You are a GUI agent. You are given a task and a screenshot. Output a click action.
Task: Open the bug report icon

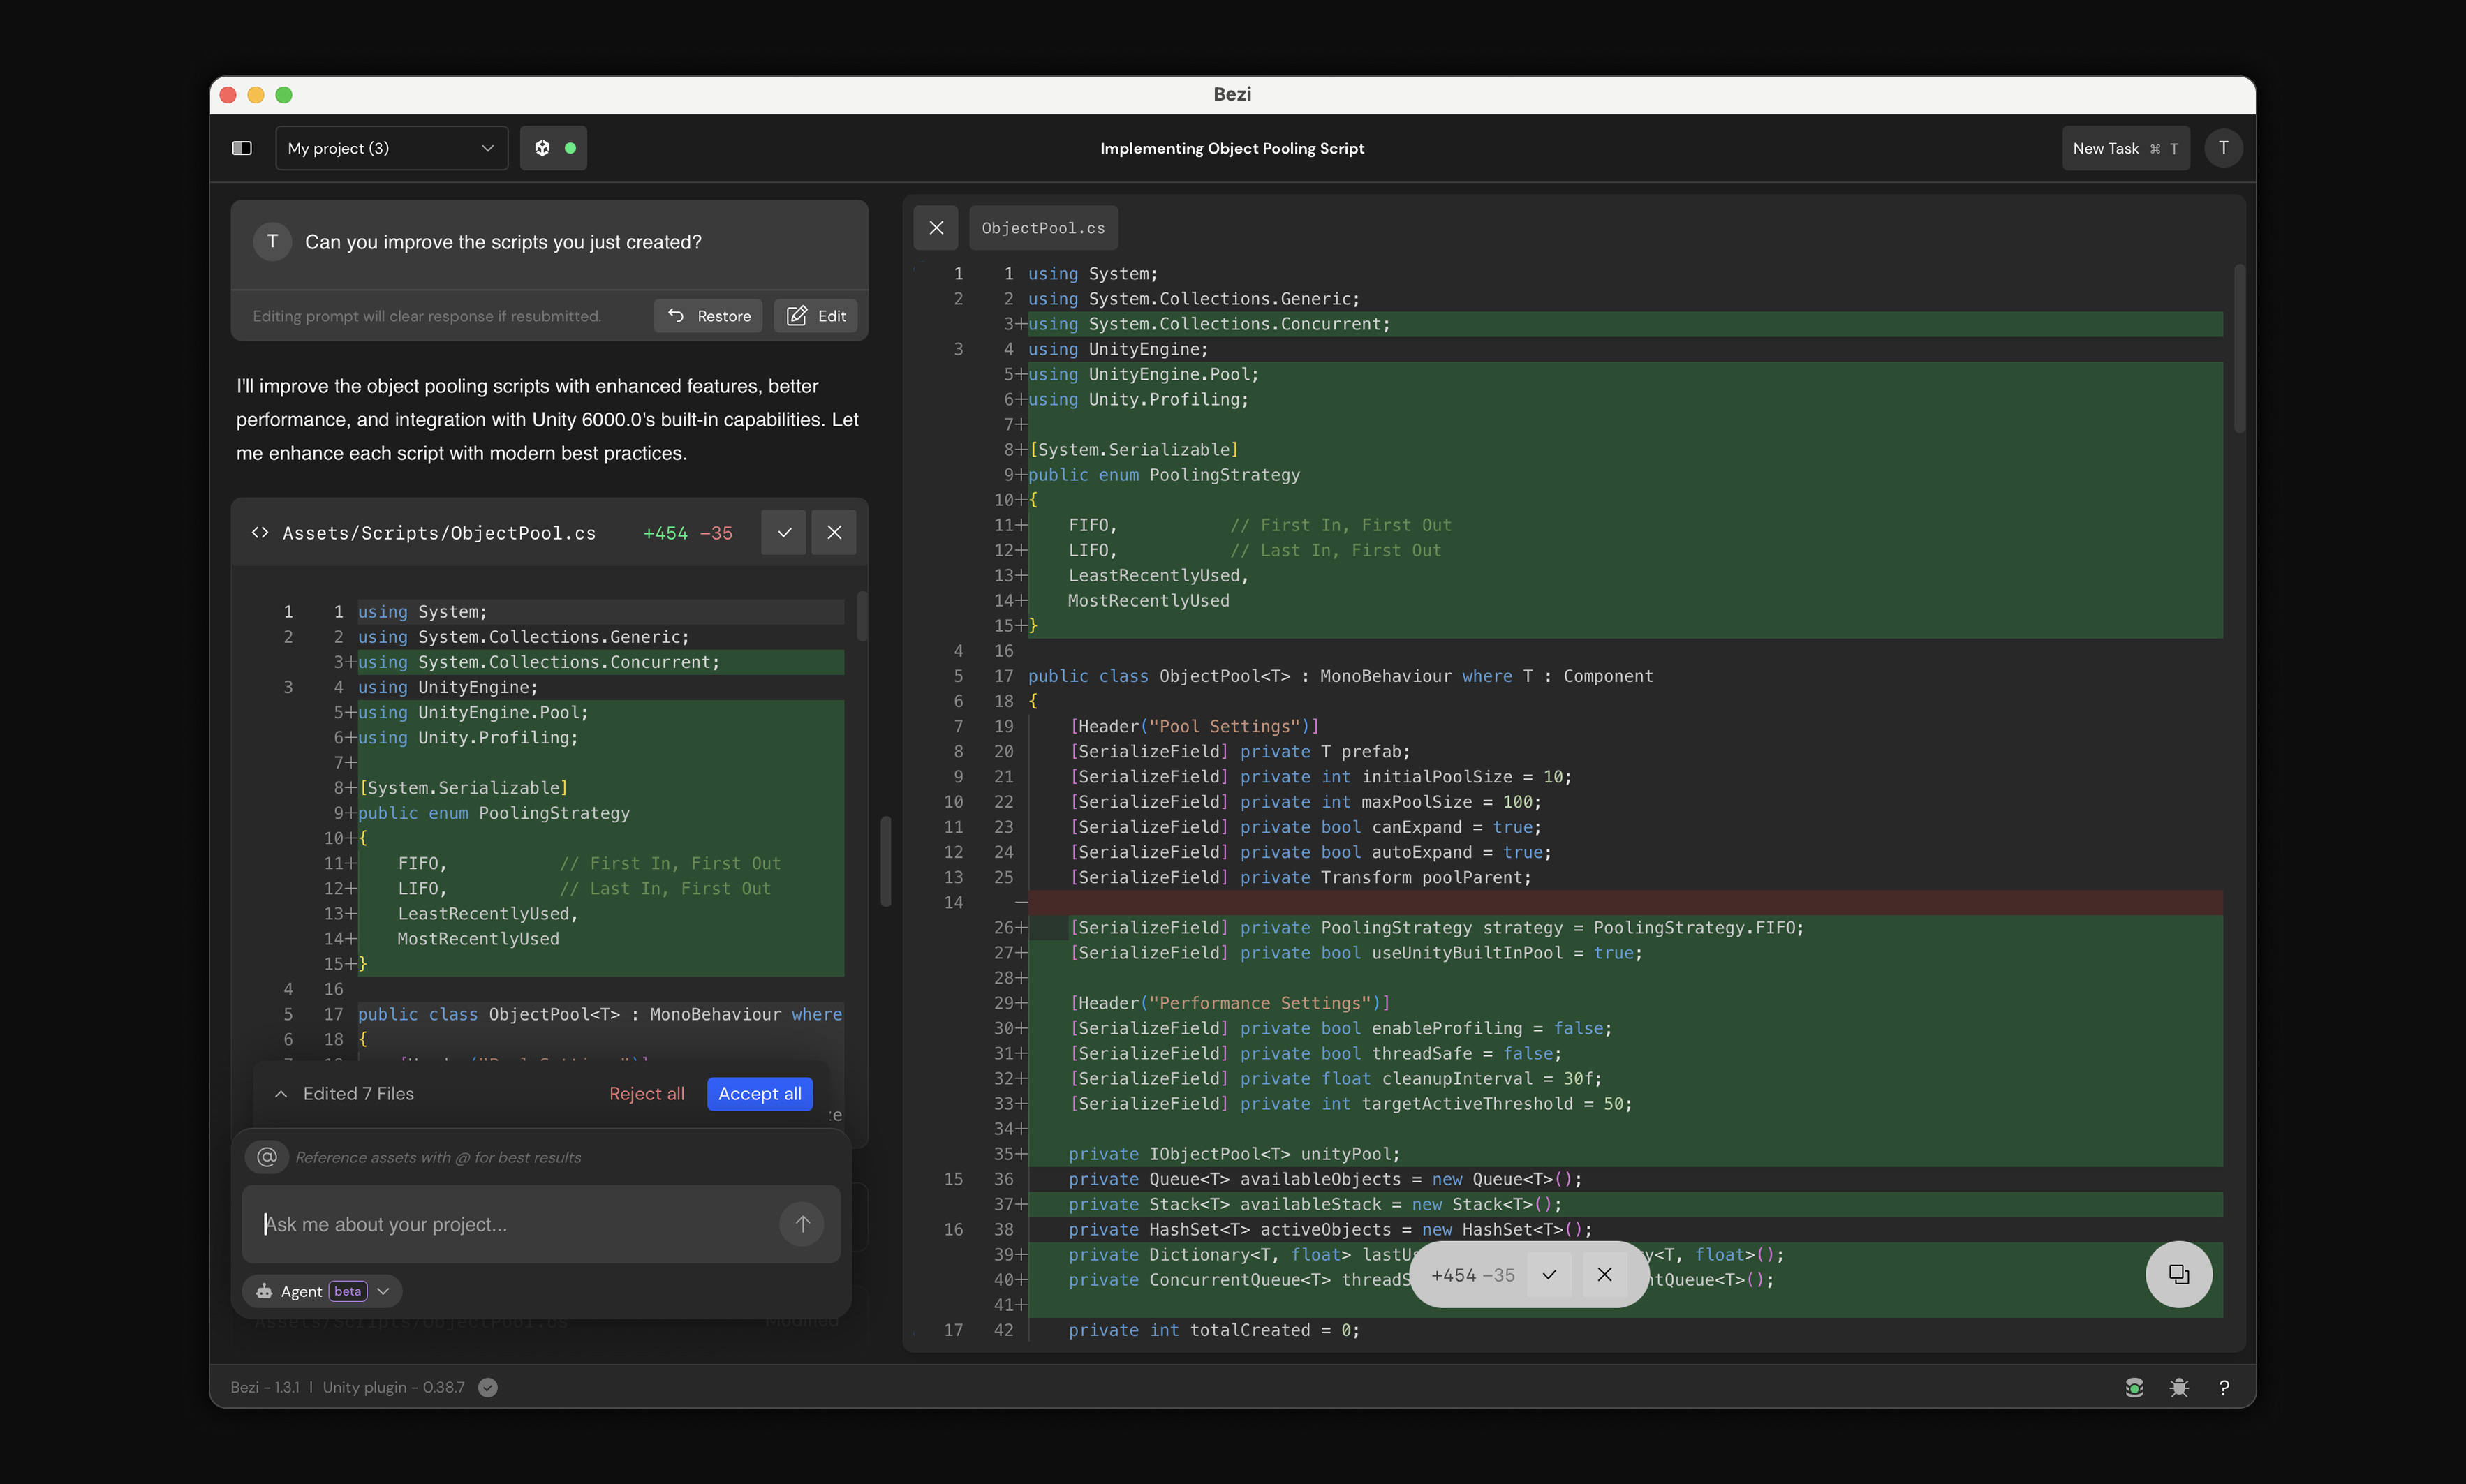[x=2179, y=1387]
